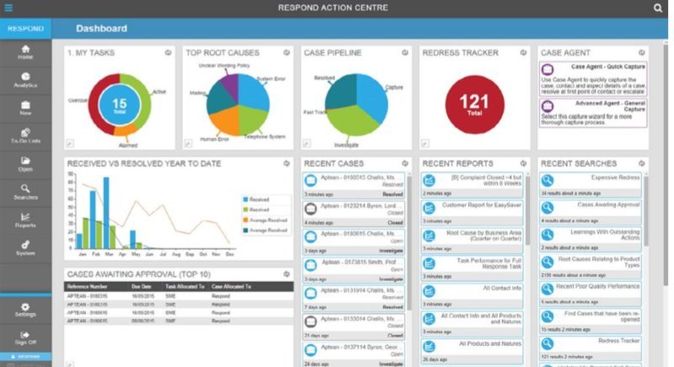This screenshot has height=367, width=674.
Task: Open the System sidebar item
Action: click(25, 247)
